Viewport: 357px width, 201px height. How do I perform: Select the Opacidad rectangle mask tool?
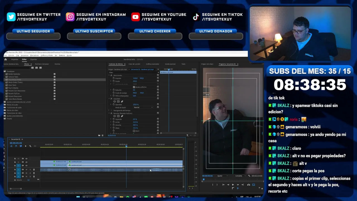point(118,101)
